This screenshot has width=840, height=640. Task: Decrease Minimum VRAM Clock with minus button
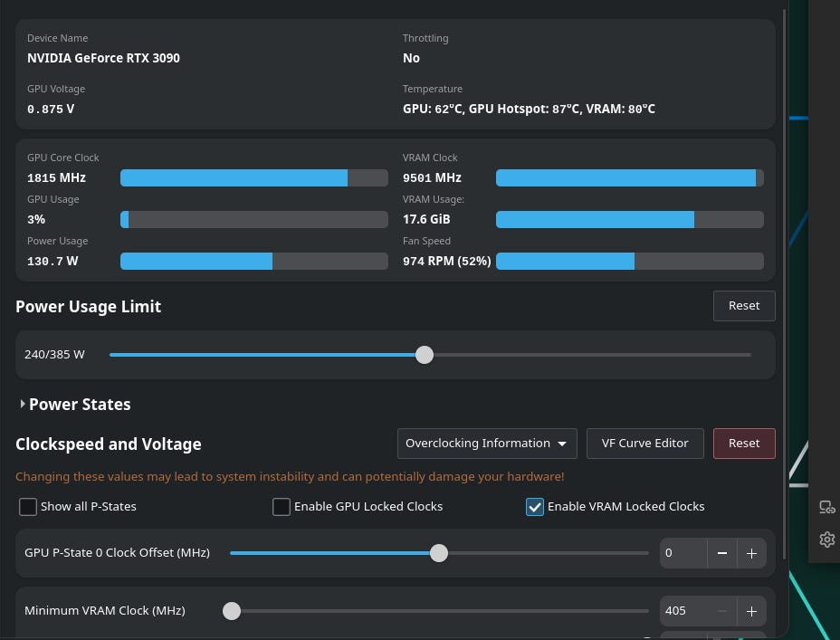[722, 611]
